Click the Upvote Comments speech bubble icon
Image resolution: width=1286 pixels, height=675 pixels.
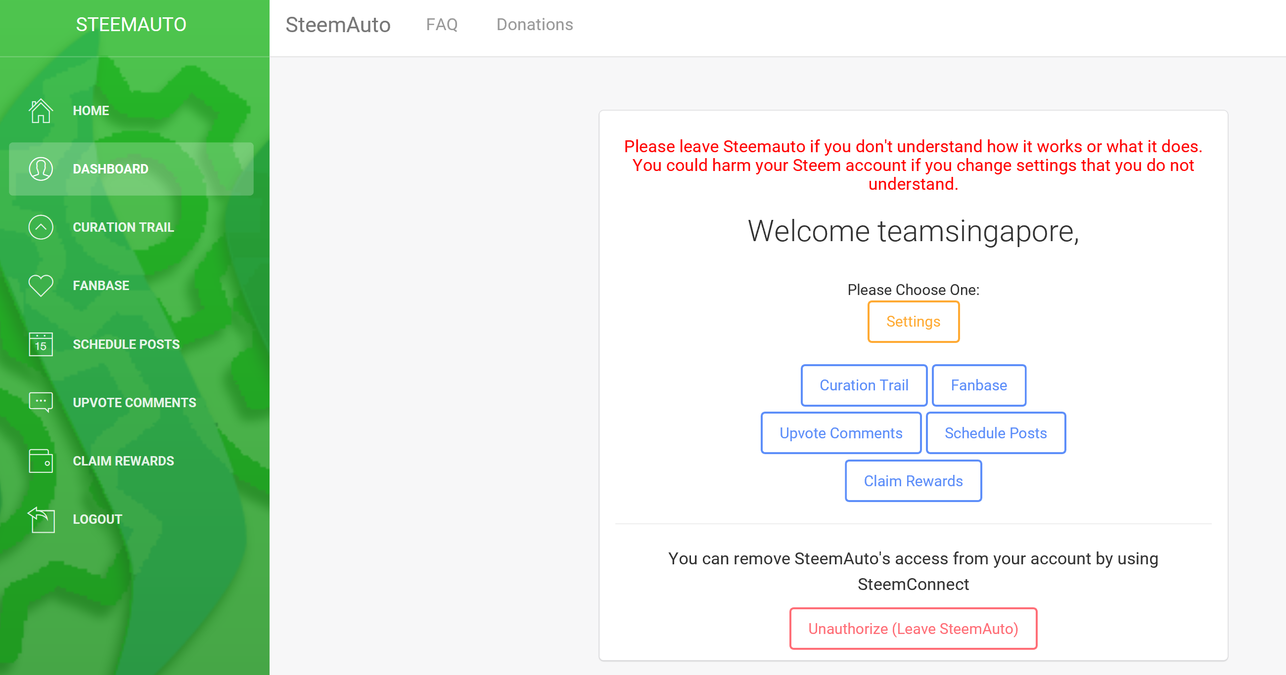point(41,402)
